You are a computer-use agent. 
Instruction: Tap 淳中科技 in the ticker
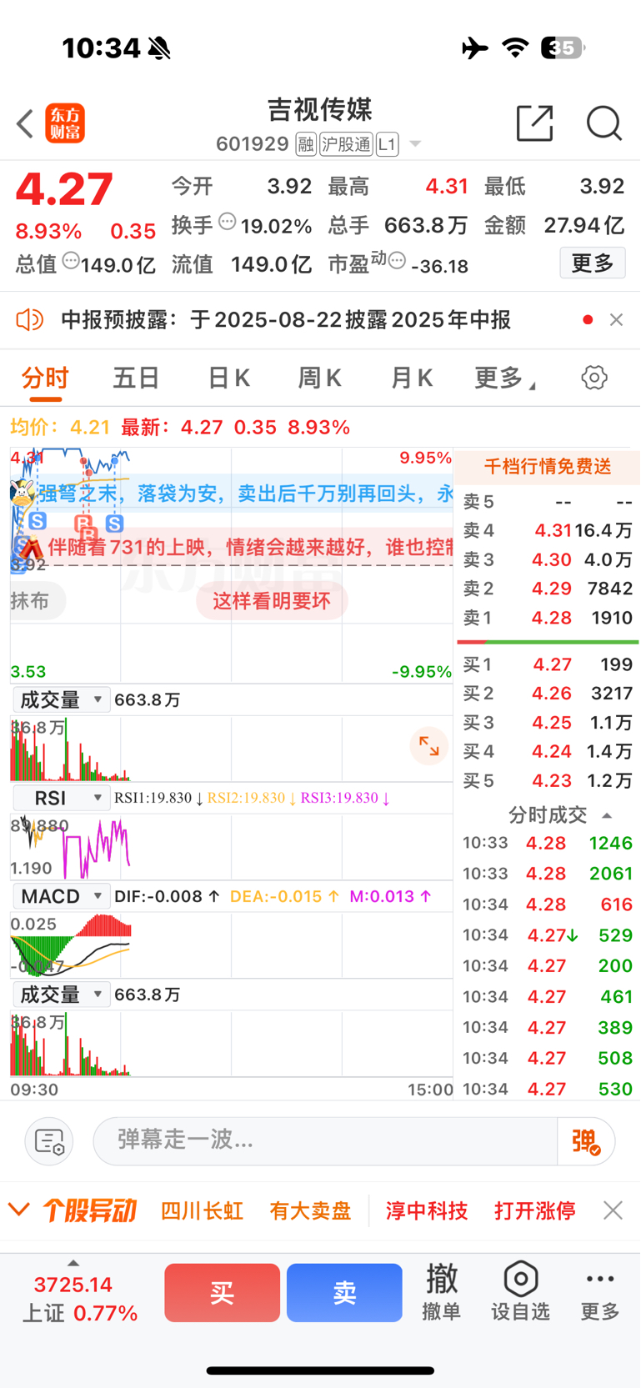(x=427, y=1210)
